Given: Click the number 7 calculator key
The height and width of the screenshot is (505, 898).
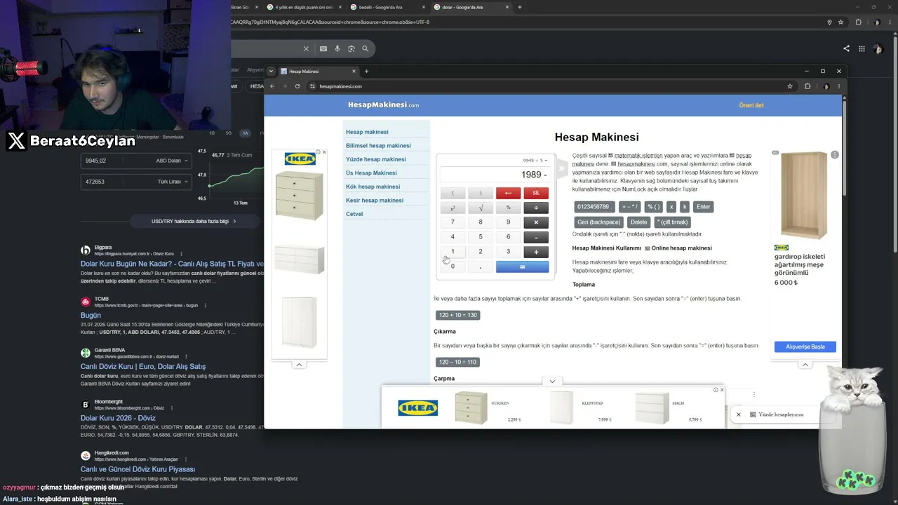Looking at the screenshot, I should pos(453,222).
